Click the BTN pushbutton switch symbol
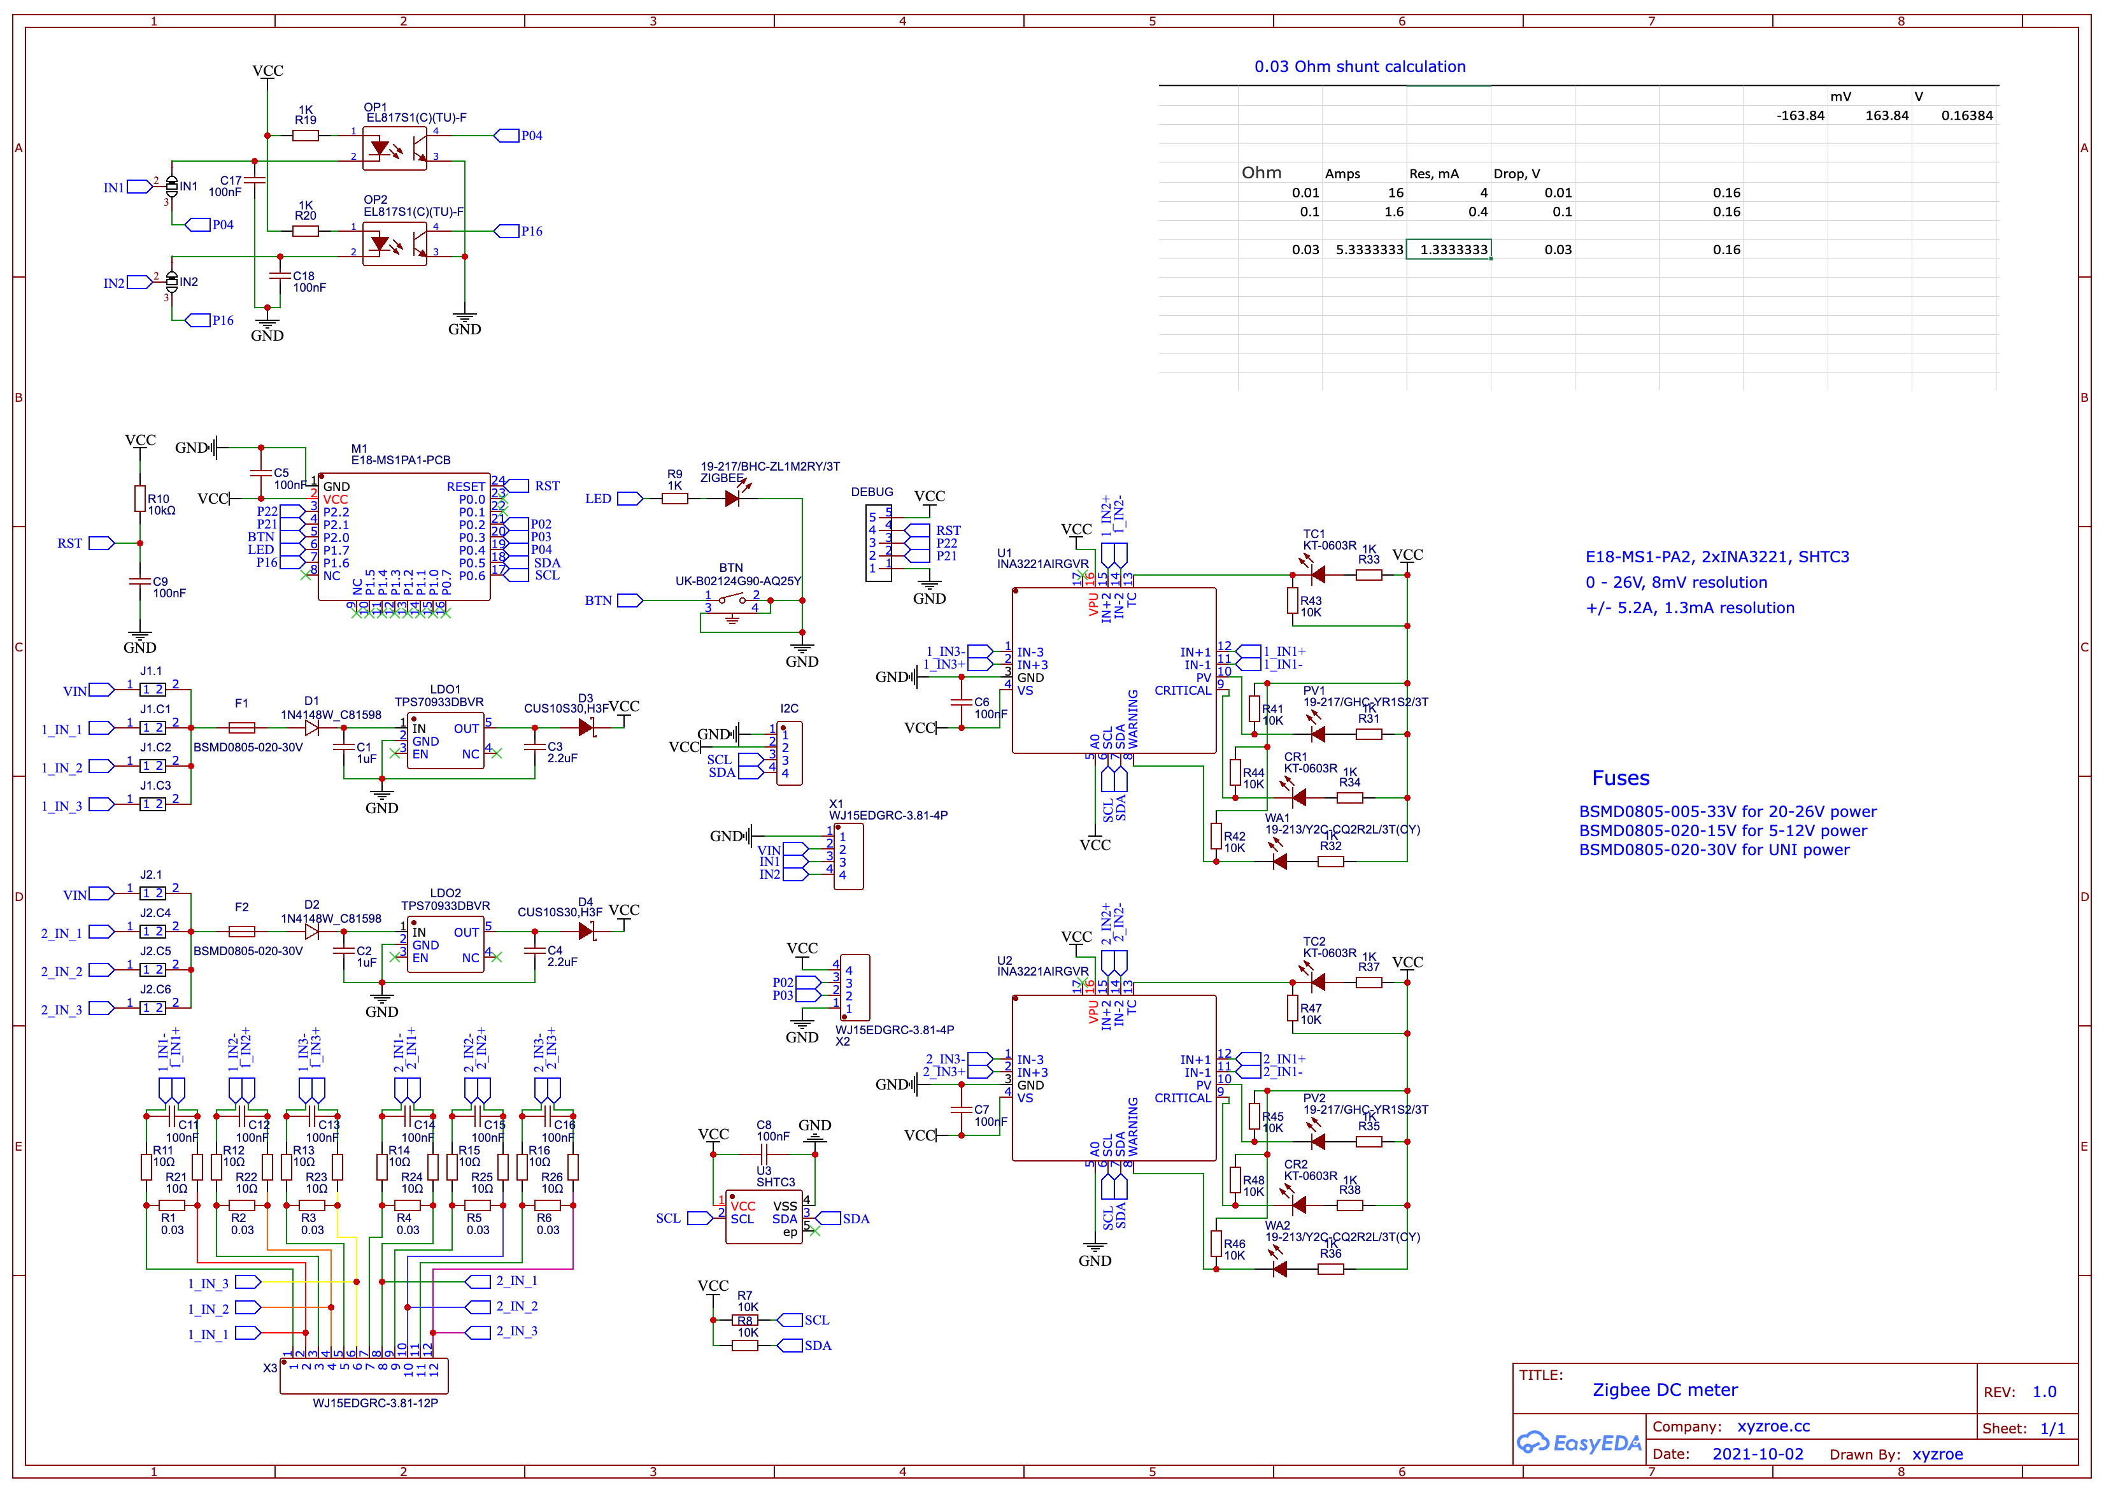Viewport: 2104px width, 1492px height. point(732,600)
